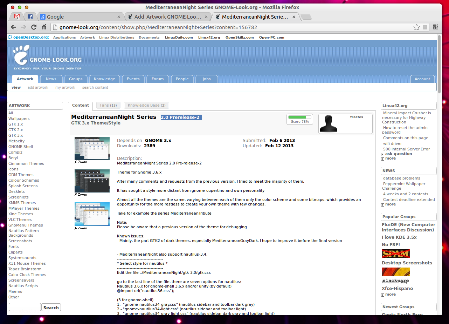
Task: Open the LinuxDaily.com link
Action: pyautogui.click(x=179, y=37)
